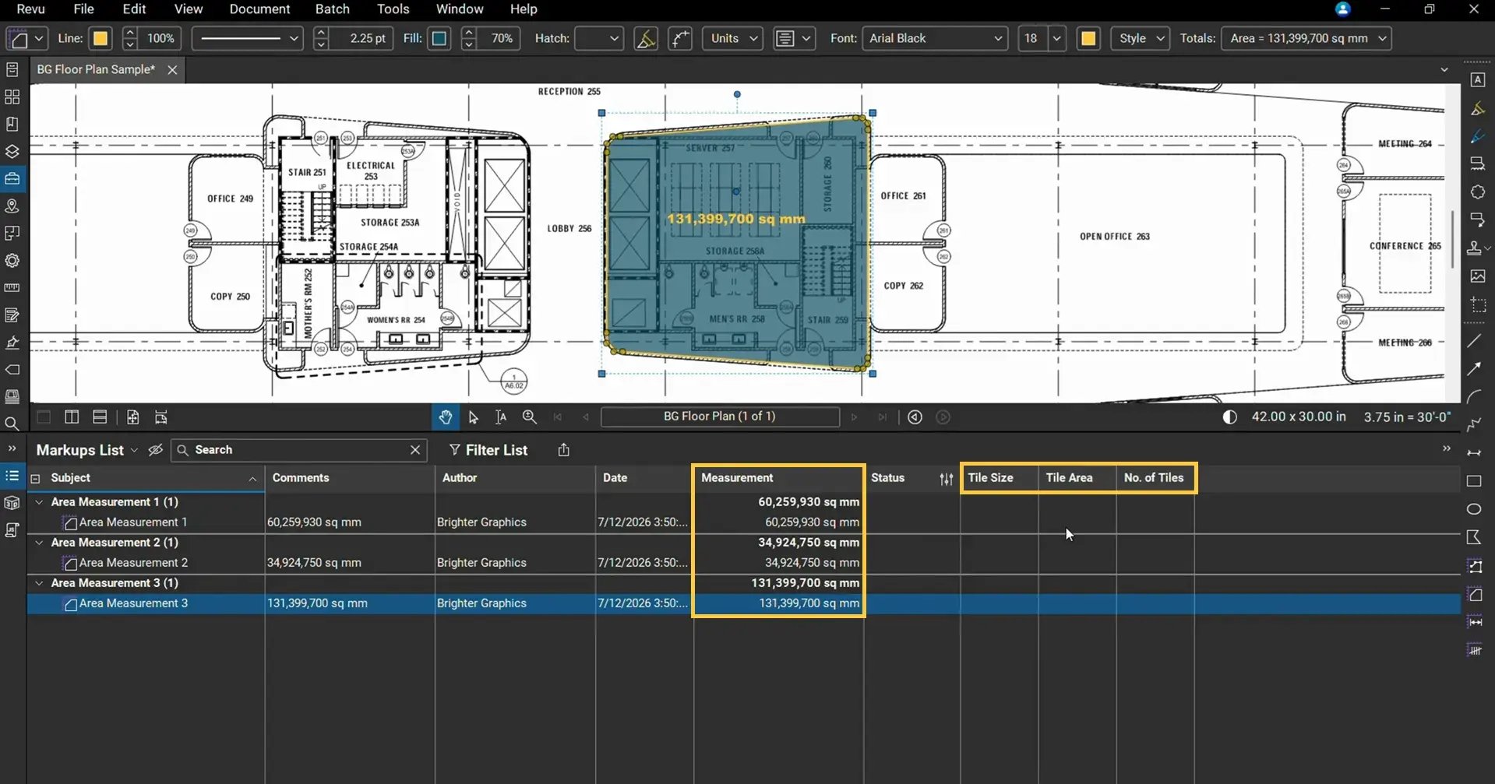
Task: Select the Image insert tool
Action: click(x=1477, y=276)
